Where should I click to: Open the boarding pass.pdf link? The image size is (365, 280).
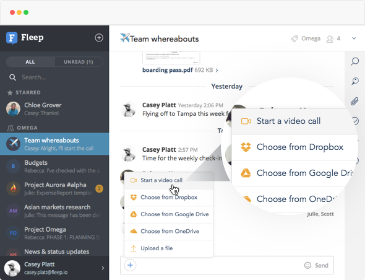168,70
